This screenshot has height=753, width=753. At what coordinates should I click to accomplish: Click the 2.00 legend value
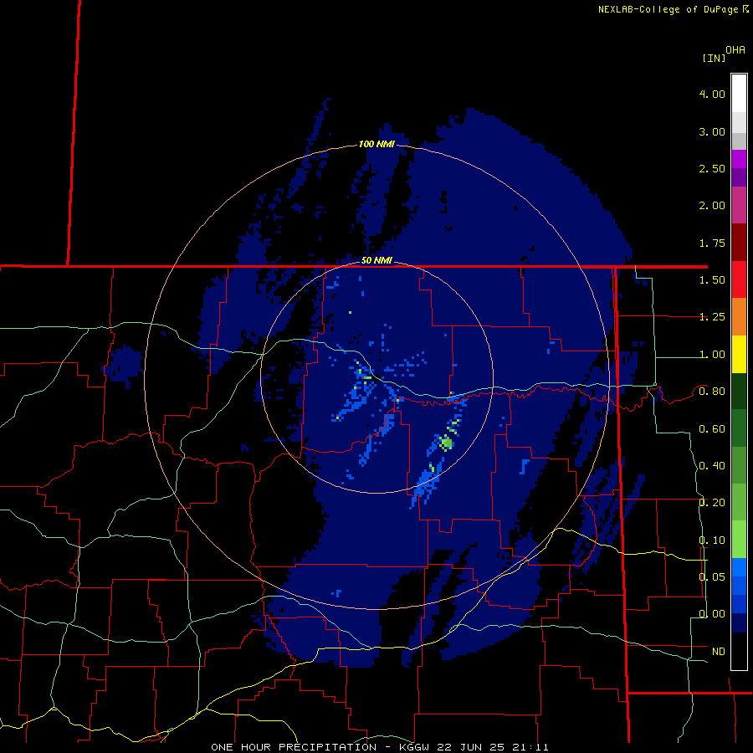click(712, 206)
